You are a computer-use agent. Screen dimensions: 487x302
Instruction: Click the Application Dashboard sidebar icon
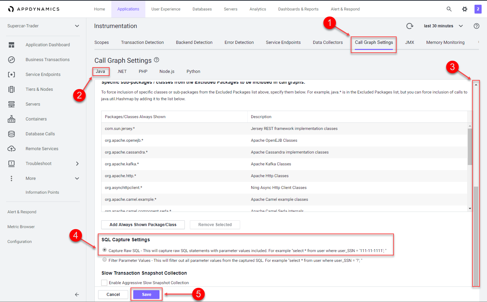11,45
